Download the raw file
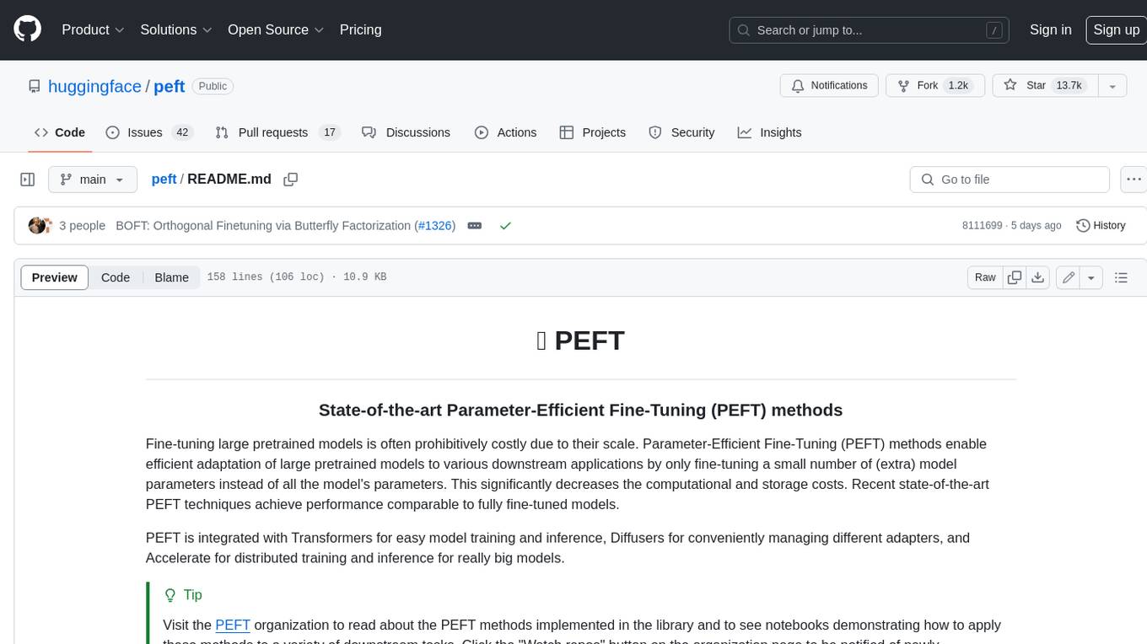Image resolution: width=1147 pixels, height=644 pixels. (1038, 277)
